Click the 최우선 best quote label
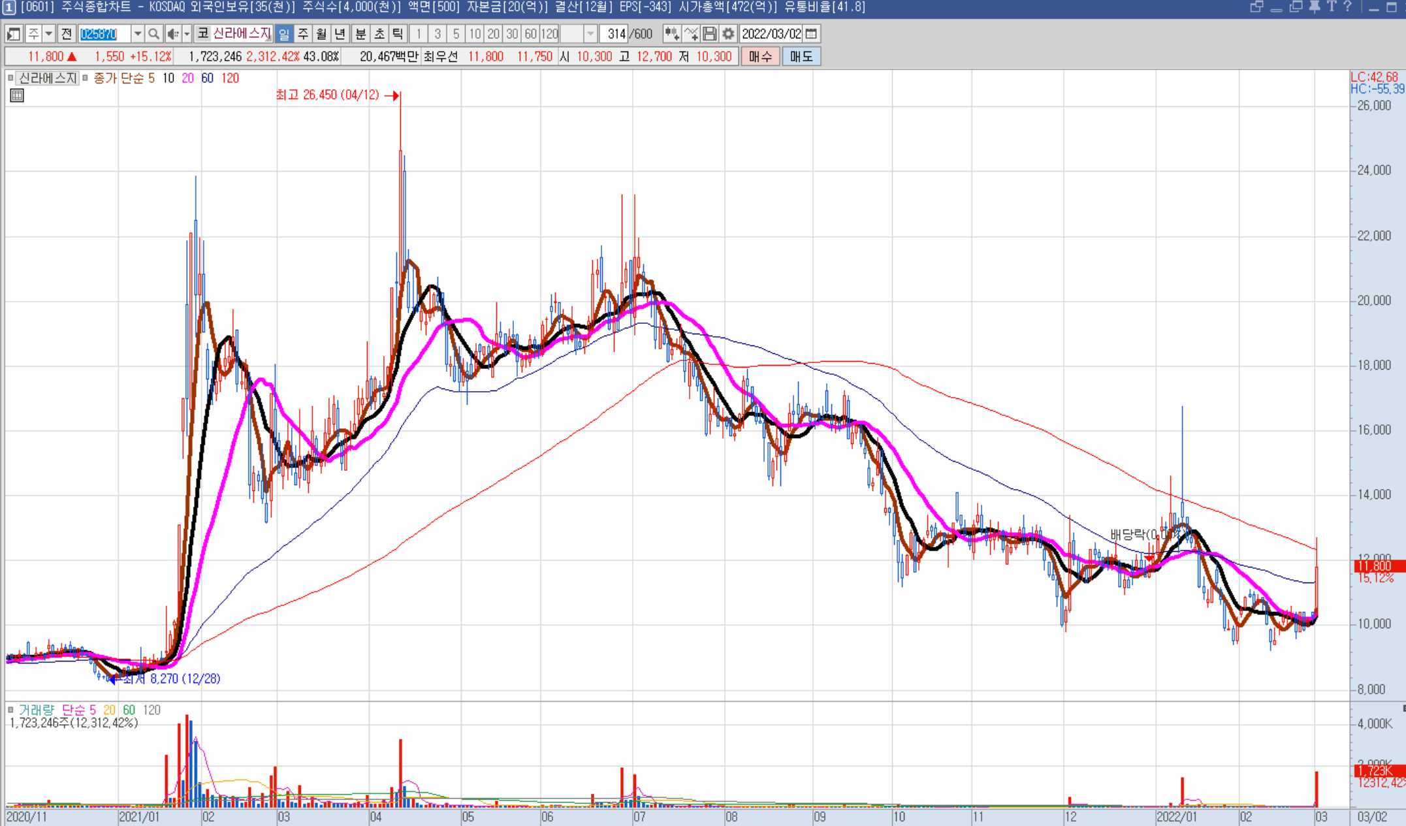The image size is (1406, 826). coord(441,57)
